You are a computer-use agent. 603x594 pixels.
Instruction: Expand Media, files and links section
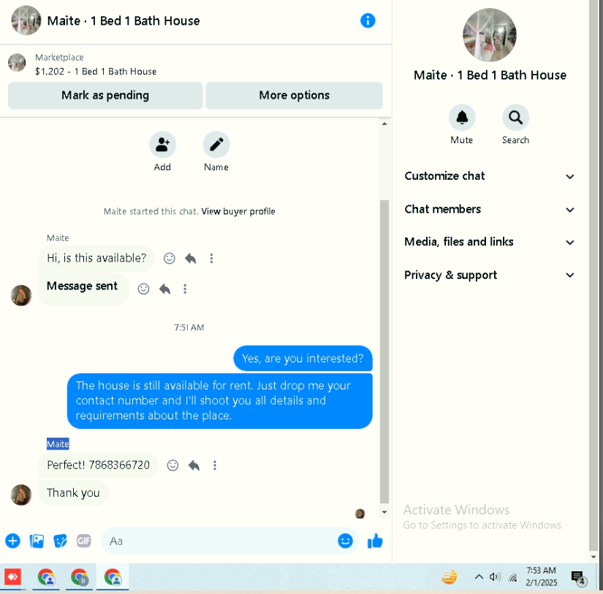click(x=489, y=242)
